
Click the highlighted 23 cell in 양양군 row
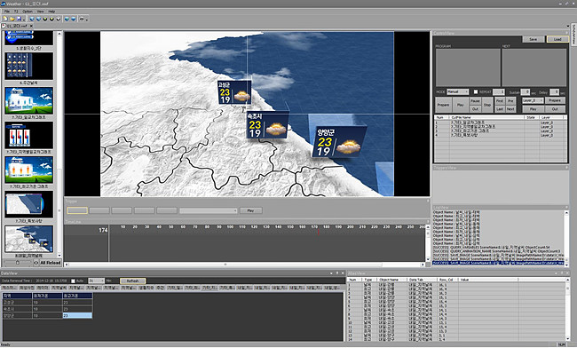tap(77, 316)
